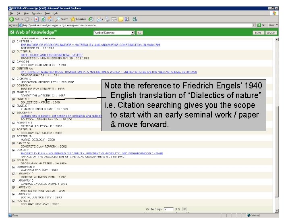Screen dimensions: 290x218
Task: Click the GO button next to product dropdown
Action: pyautogui.click(x=140, y=33)
